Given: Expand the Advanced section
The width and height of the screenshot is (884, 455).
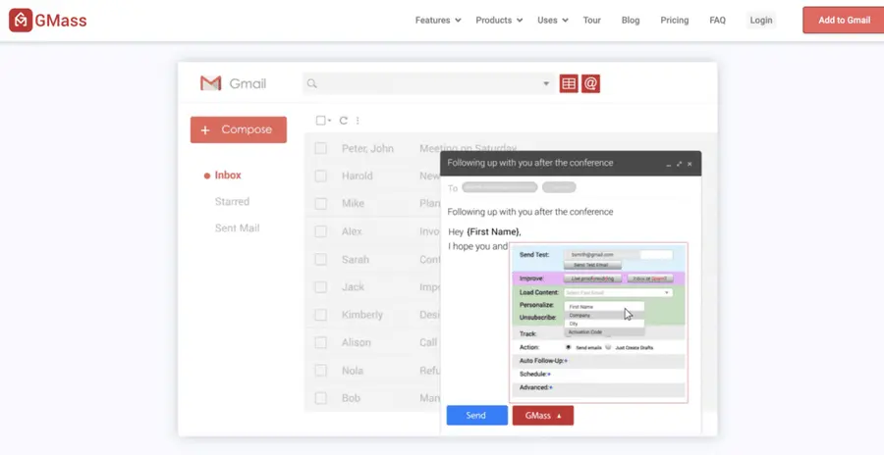Looking at the screenshot, I should click(551, 387).
